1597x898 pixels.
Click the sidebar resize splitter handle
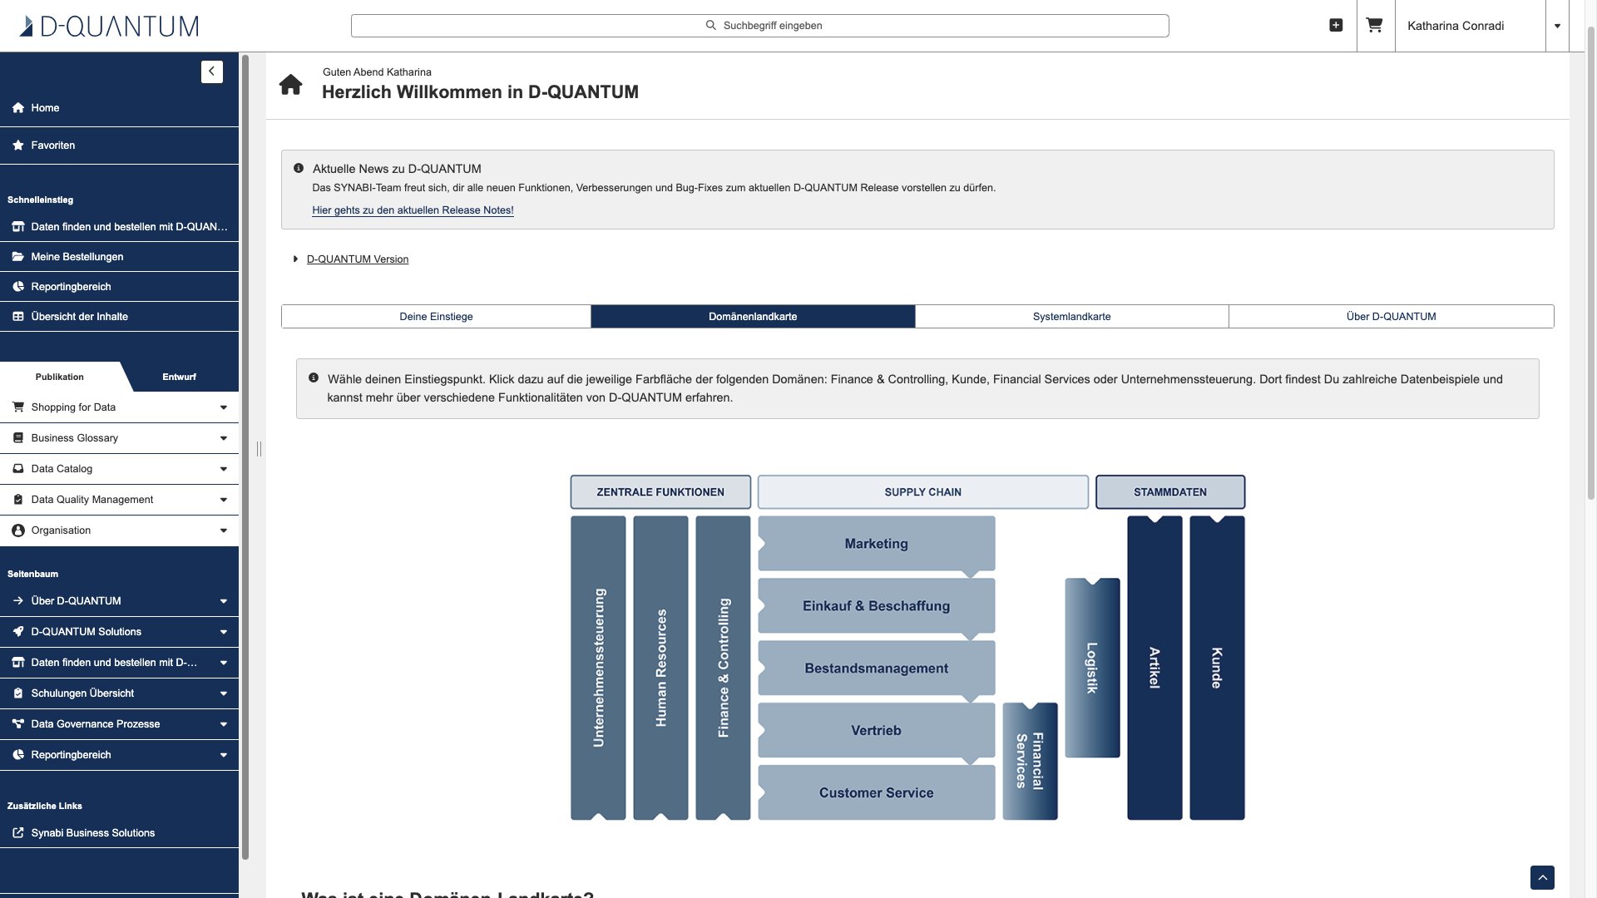click(x=259, y=449)
